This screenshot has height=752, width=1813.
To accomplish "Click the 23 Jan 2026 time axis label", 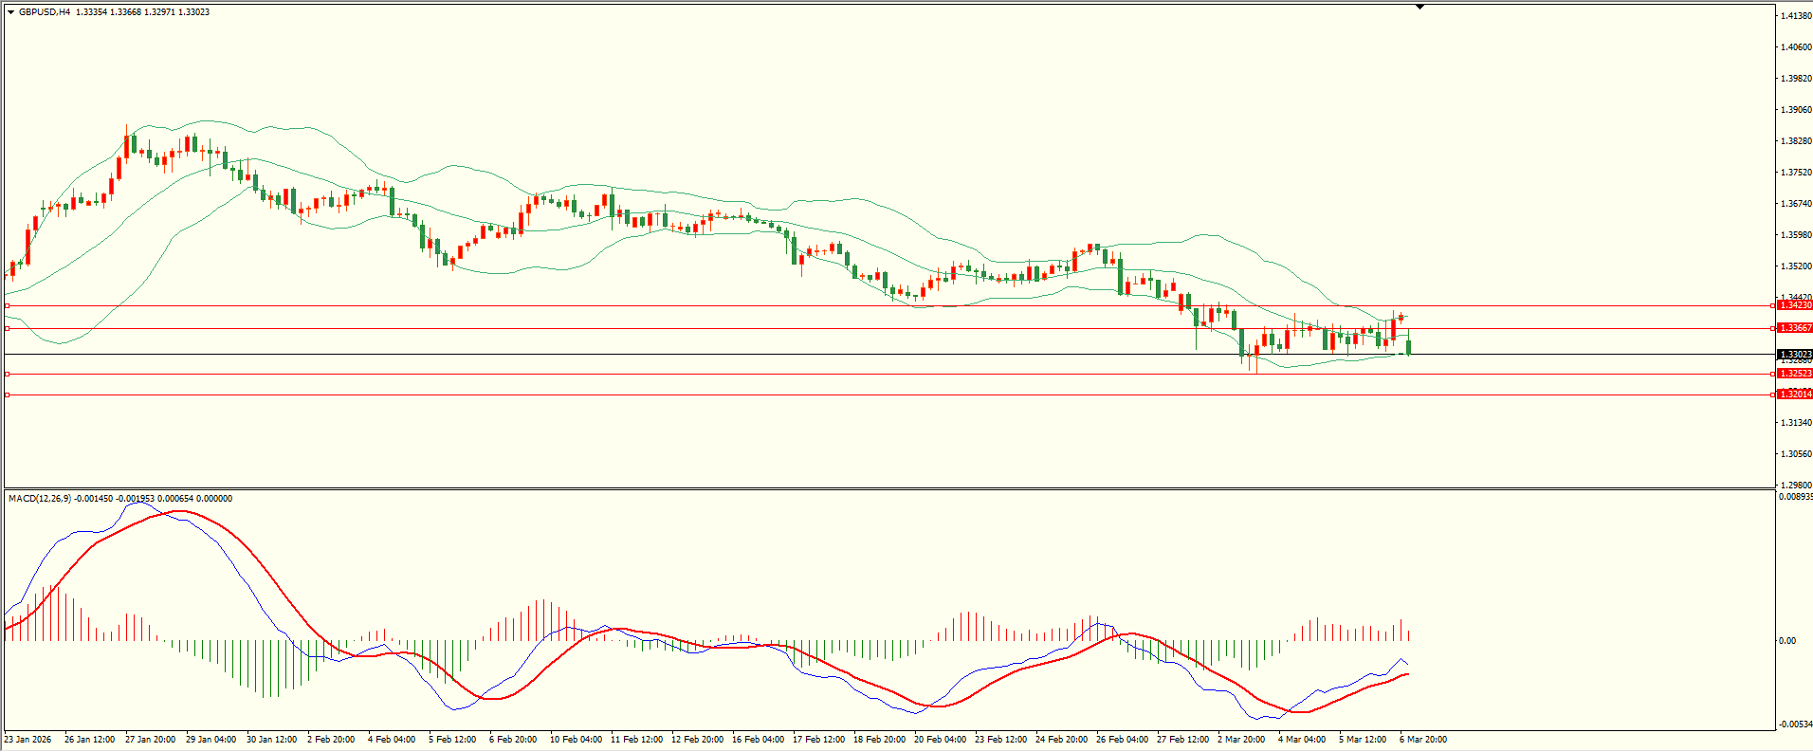I will click(28, 740).
